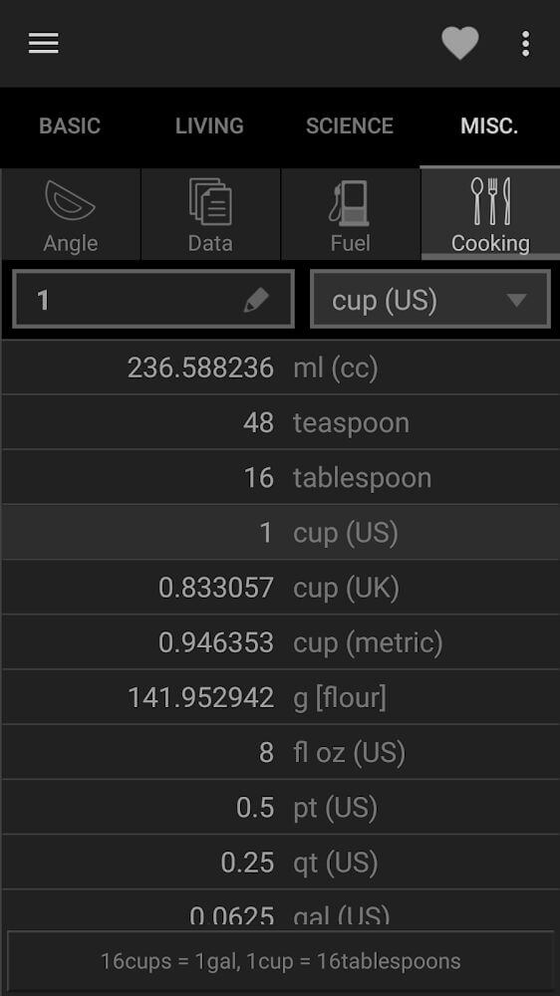Switch to the SCIENCE tab

pos(350,125)
